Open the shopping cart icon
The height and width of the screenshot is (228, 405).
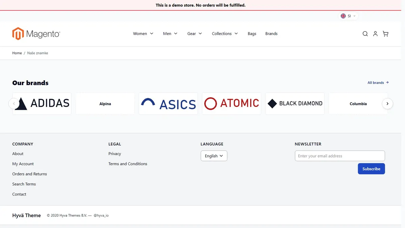(x=385, y=34)
